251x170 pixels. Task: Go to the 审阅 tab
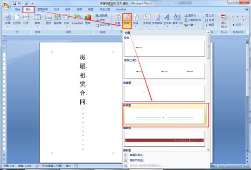[79, 10]
